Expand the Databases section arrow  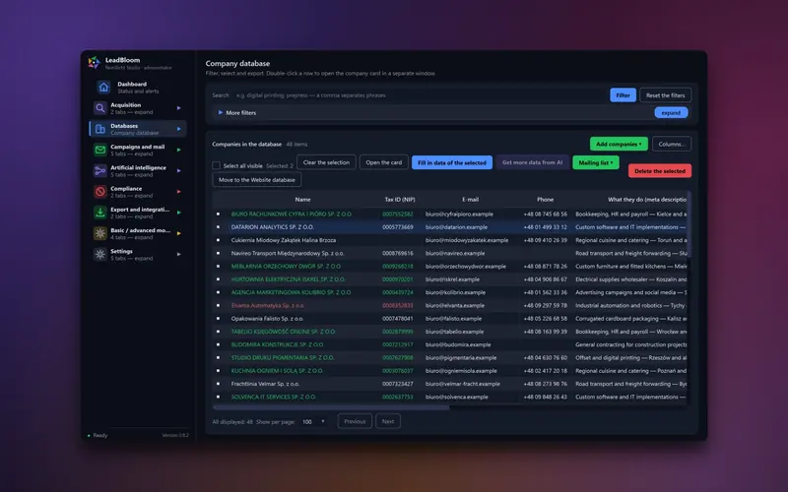click(x=179, y=129)
